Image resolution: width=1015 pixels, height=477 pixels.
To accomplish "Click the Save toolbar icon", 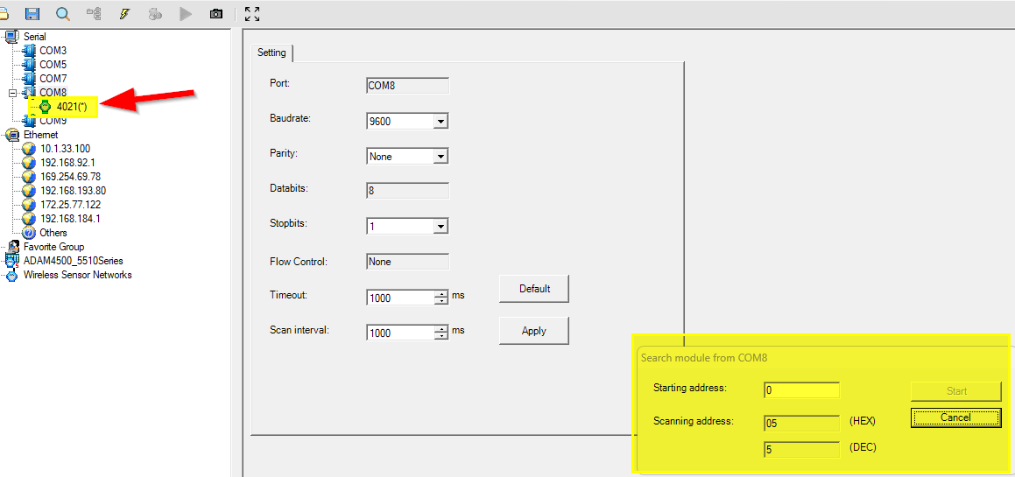I will 31,14.
